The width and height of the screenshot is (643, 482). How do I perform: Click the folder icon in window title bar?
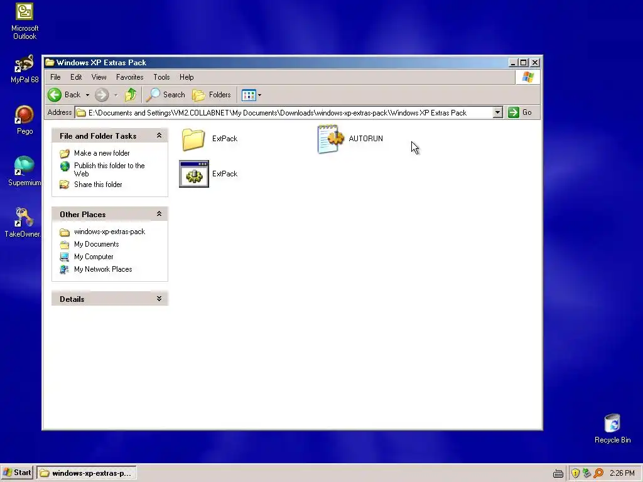coord(50,62)
